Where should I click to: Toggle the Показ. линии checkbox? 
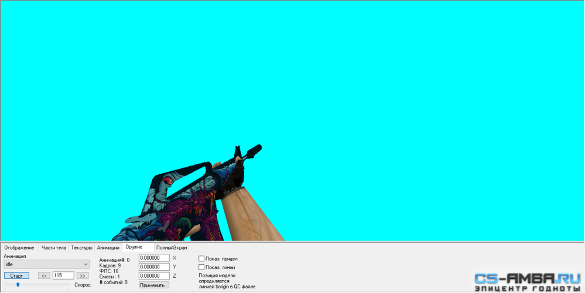(201, 267)
